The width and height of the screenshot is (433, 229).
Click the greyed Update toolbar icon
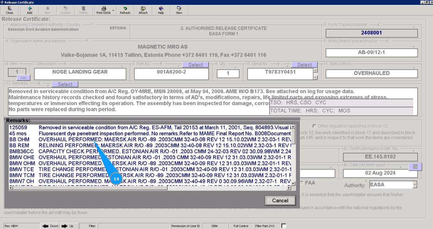coord(65,10)
